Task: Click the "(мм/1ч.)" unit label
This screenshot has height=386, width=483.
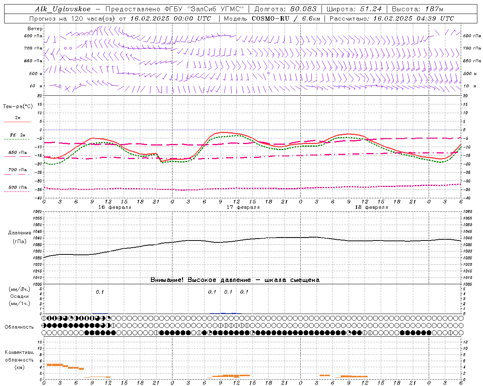Action: tap(19, 303)
